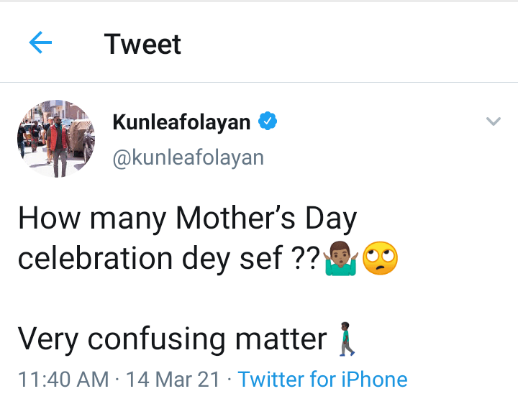Click the Tweet header title
518x404 pixels.
142,45
